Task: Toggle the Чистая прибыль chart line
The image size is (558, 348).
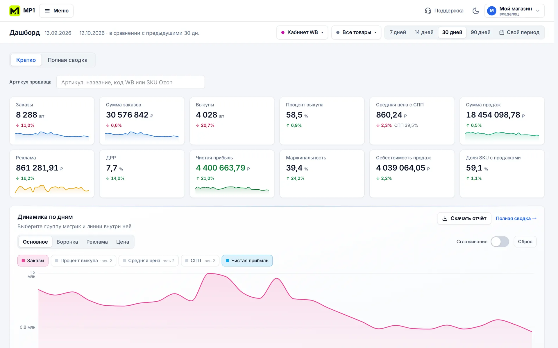Action: (247, 260)
